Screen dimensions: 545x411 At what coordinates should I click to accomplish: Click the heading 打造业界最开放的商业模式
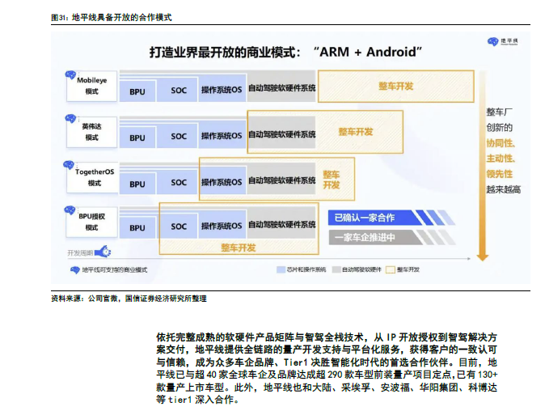click(225, 52)
